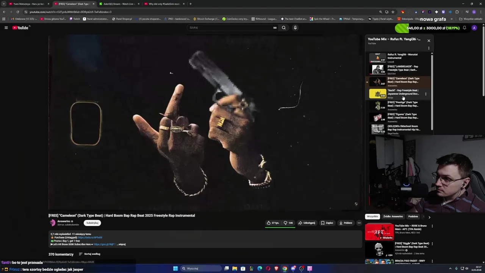This screenshot has height=273, width=485.
Task: Open the Answerinc channel avatar
Action: coord(53,223)
